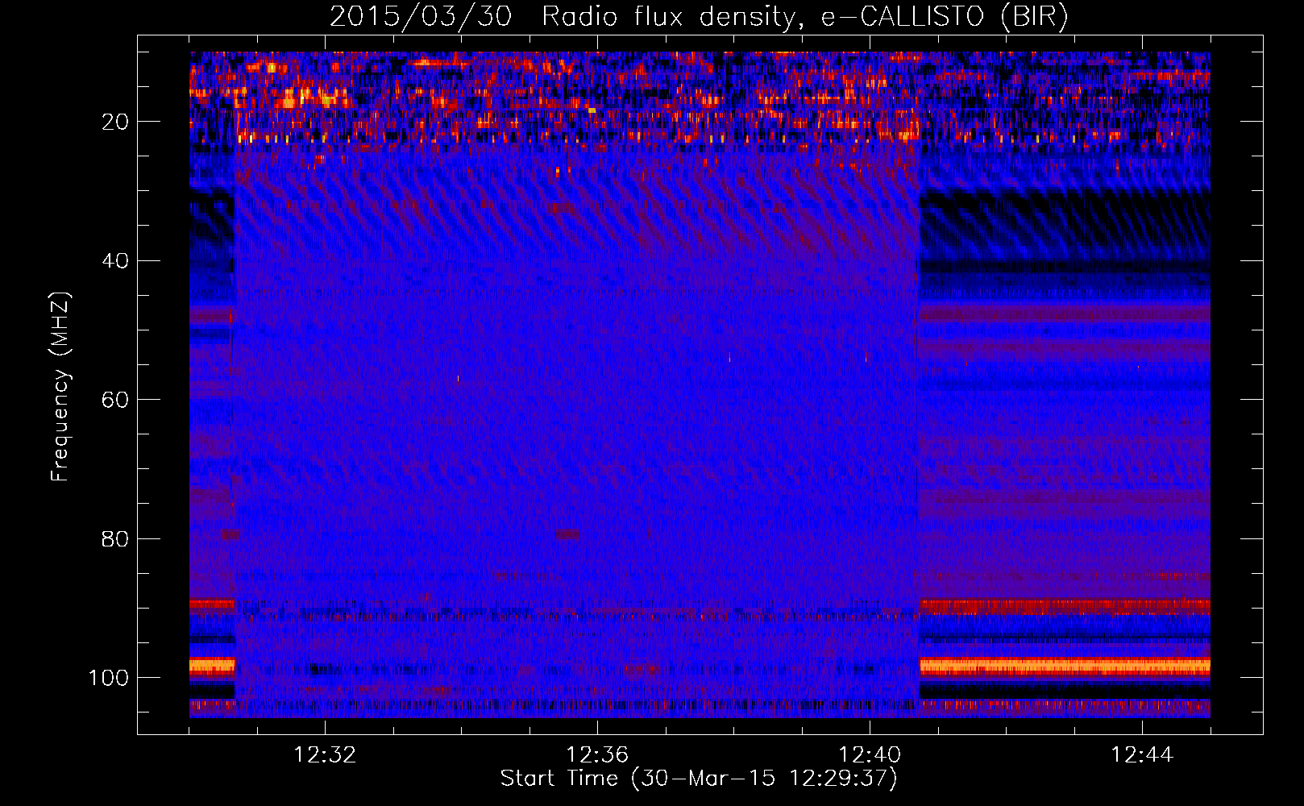Click the 12:44 time tick label
This screenshot has height=806, width=1304.
point(1142,755)
